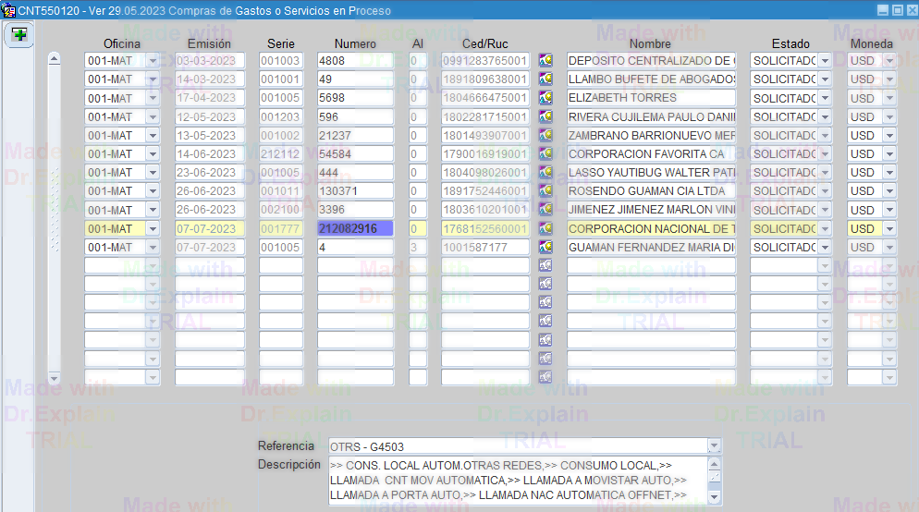Open Moneda dropdown in the highlighted row
The image size is (919, 512).
(x=889, y=228)
